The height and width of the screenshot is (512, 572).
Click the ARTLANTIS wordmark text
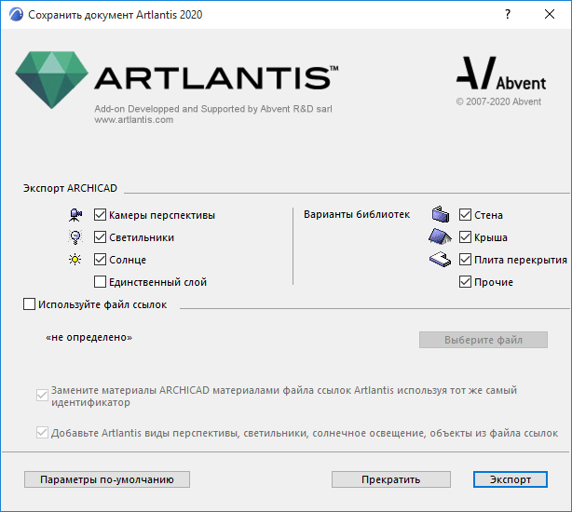pos(216,77)
